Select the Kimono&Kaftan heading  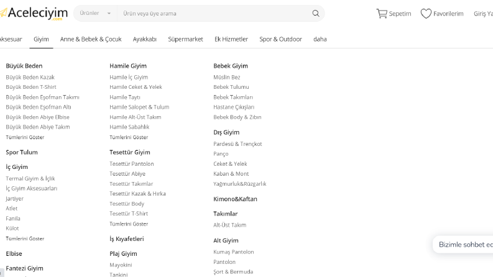click(x=235, y=199)
